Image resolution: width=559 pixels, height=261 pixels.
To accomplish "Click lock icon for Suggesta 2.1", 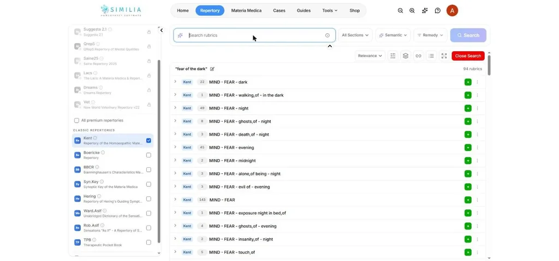I will point(149,32).
